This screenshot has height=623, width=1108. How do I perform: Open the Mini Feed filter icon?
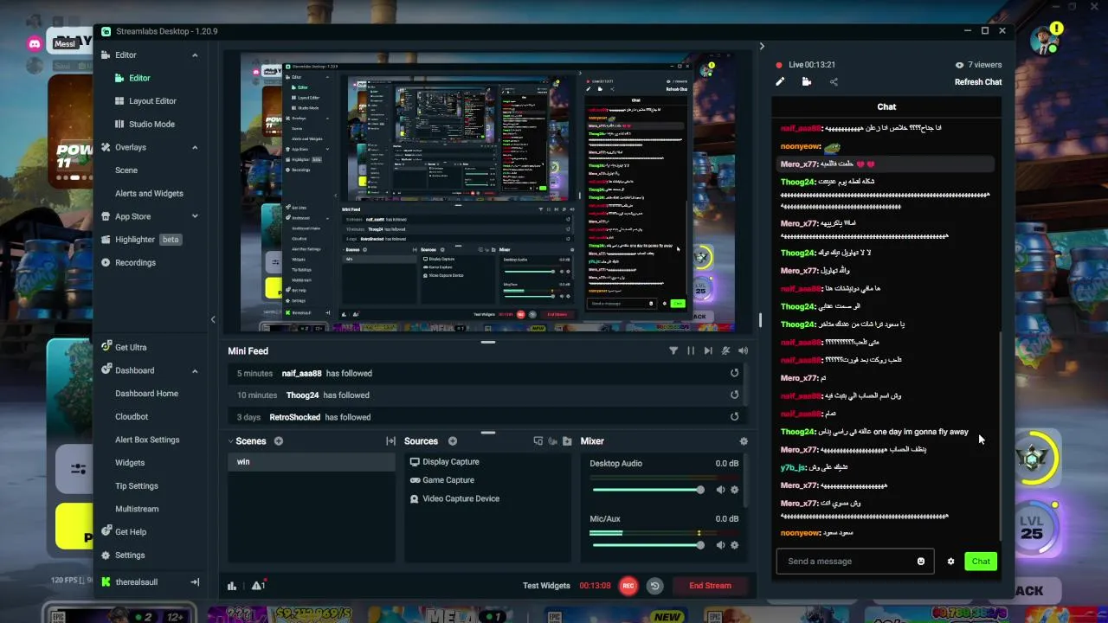[673, 350]
